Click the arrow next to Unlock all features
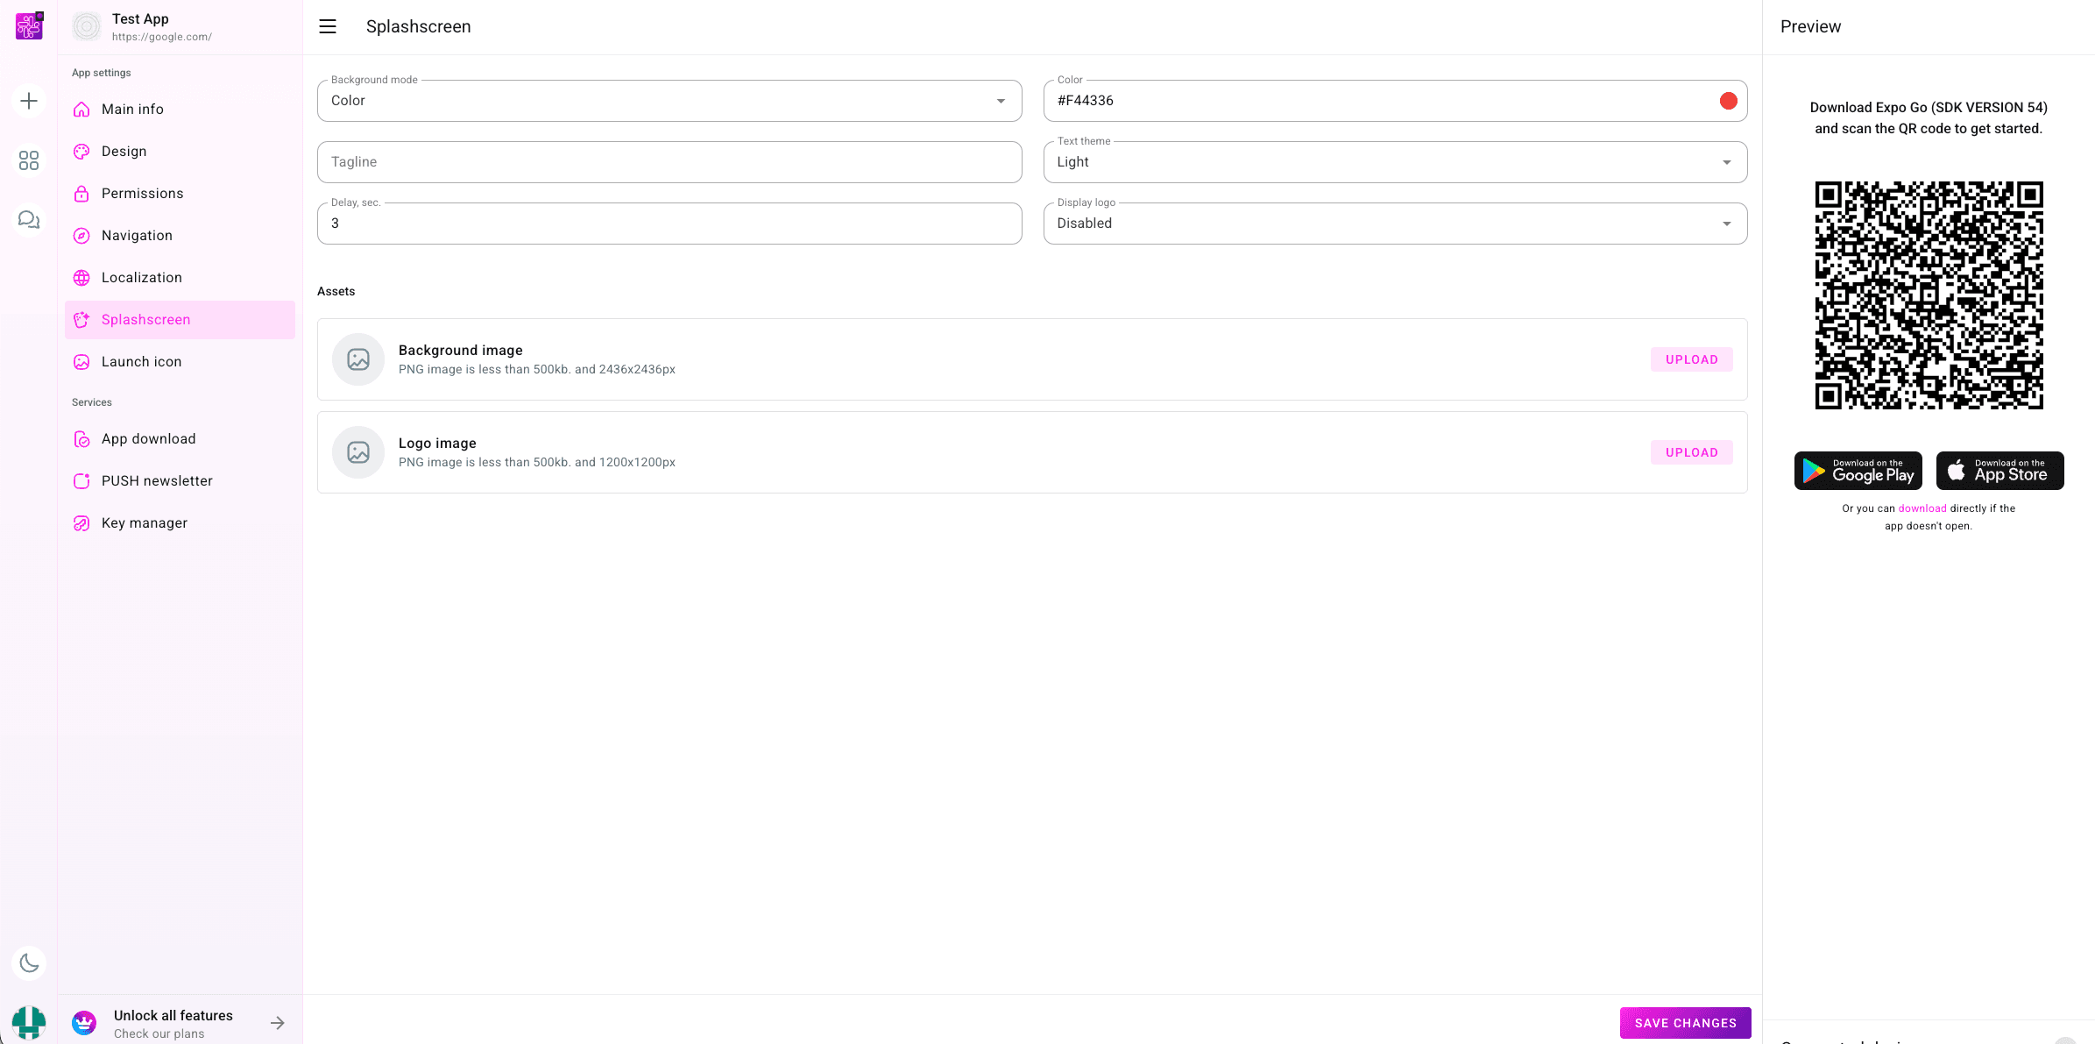The image size is (2095, 1044). point(278,1023)
